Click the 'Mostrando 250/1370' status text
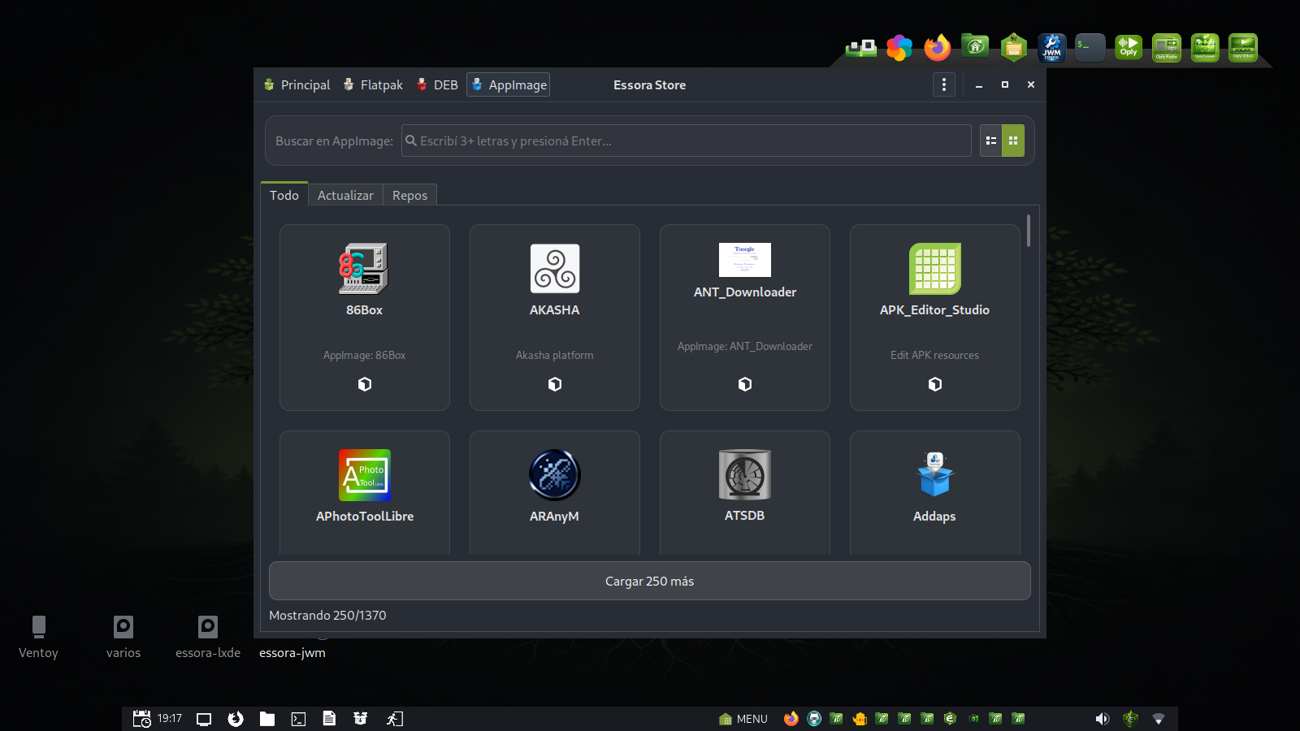The image size is (1300, 731). pos(327,616)
